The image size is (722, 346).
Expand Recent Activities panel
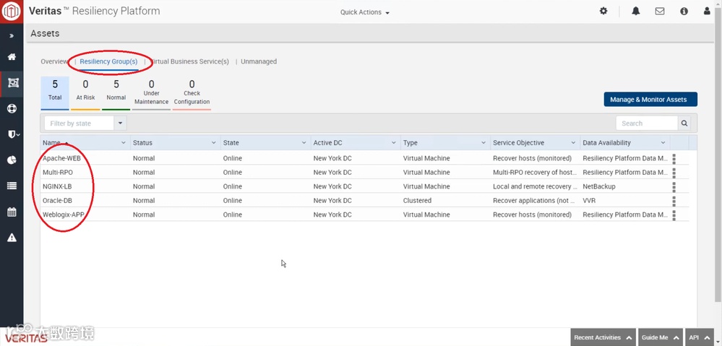[603, 337]
